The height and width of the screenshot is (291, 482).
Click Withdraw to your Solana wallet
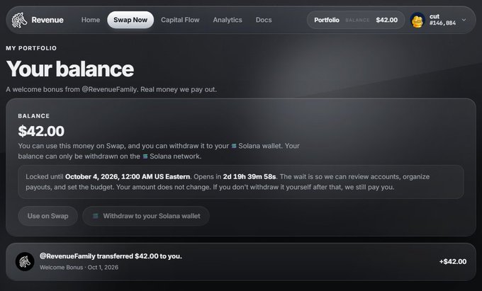coord(146,216)
